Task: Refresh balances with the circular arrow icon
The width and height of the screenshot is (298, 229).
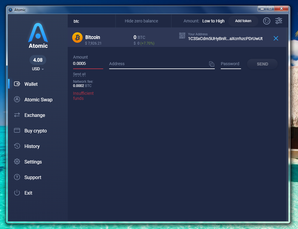Action: click(266, 21)
